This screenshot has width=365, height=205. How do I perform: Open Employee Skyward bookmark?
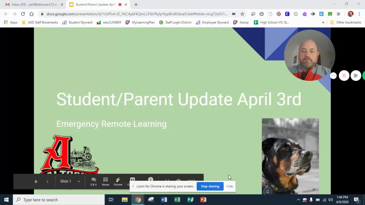(x=212, y=22)
